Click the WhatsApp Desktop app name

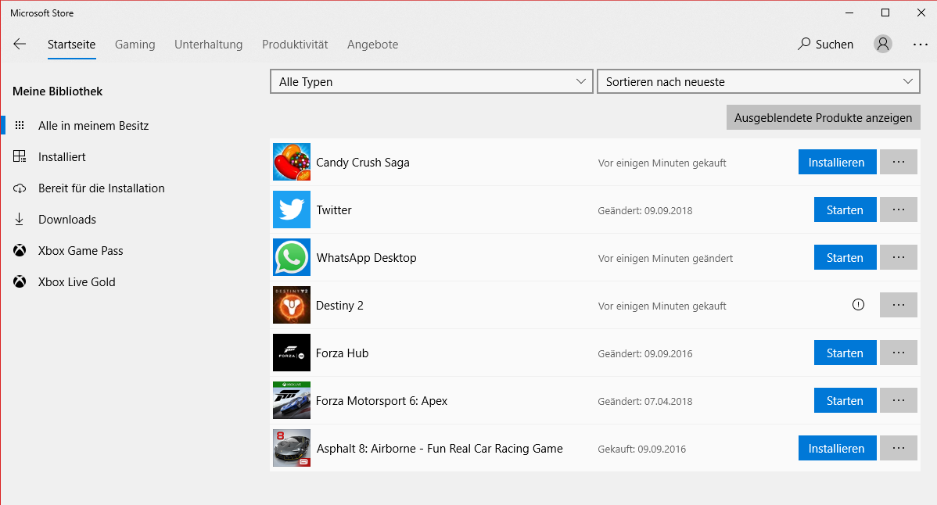click(x=366, y=258)
